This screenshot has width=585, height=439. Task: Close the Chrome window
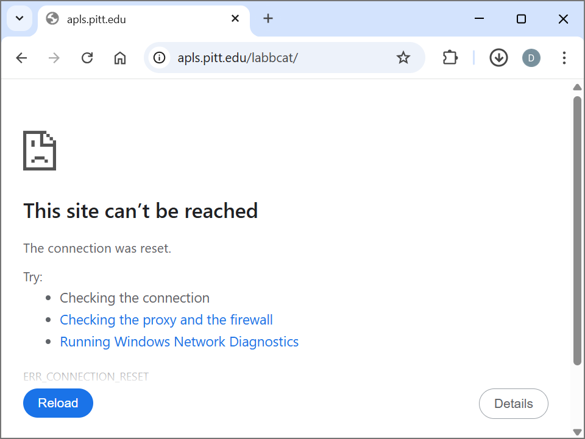(x=563, y=19)
